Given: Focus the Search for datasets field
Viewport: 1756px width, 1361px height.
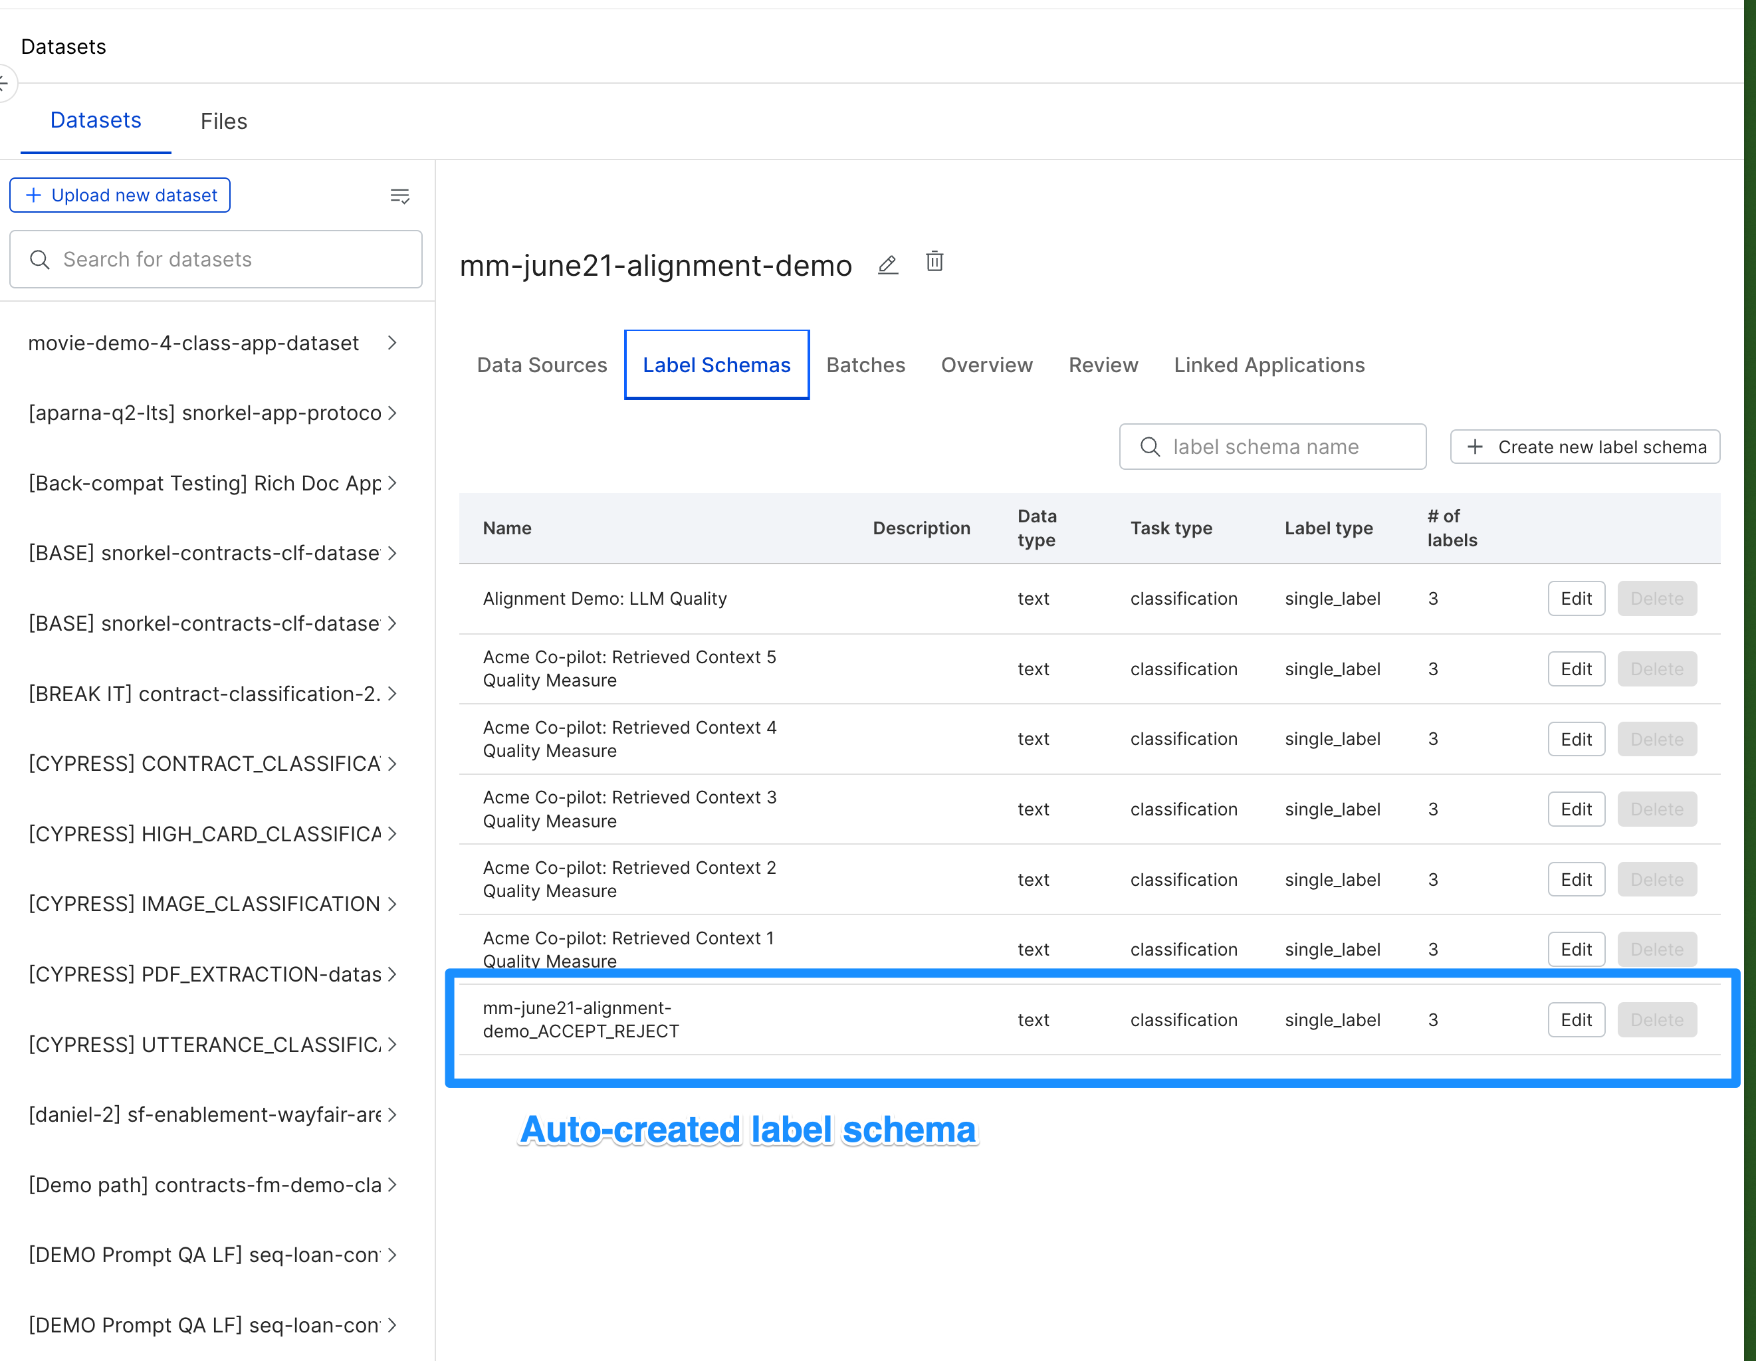Looking at the screenshot, I should click(x=215, y=260).
